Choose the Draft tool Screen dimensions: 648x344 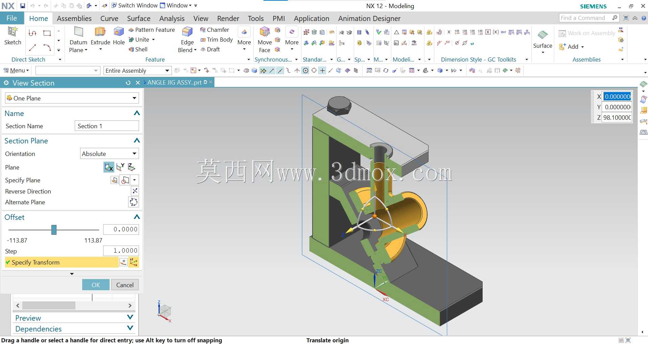tap(210, 49)
